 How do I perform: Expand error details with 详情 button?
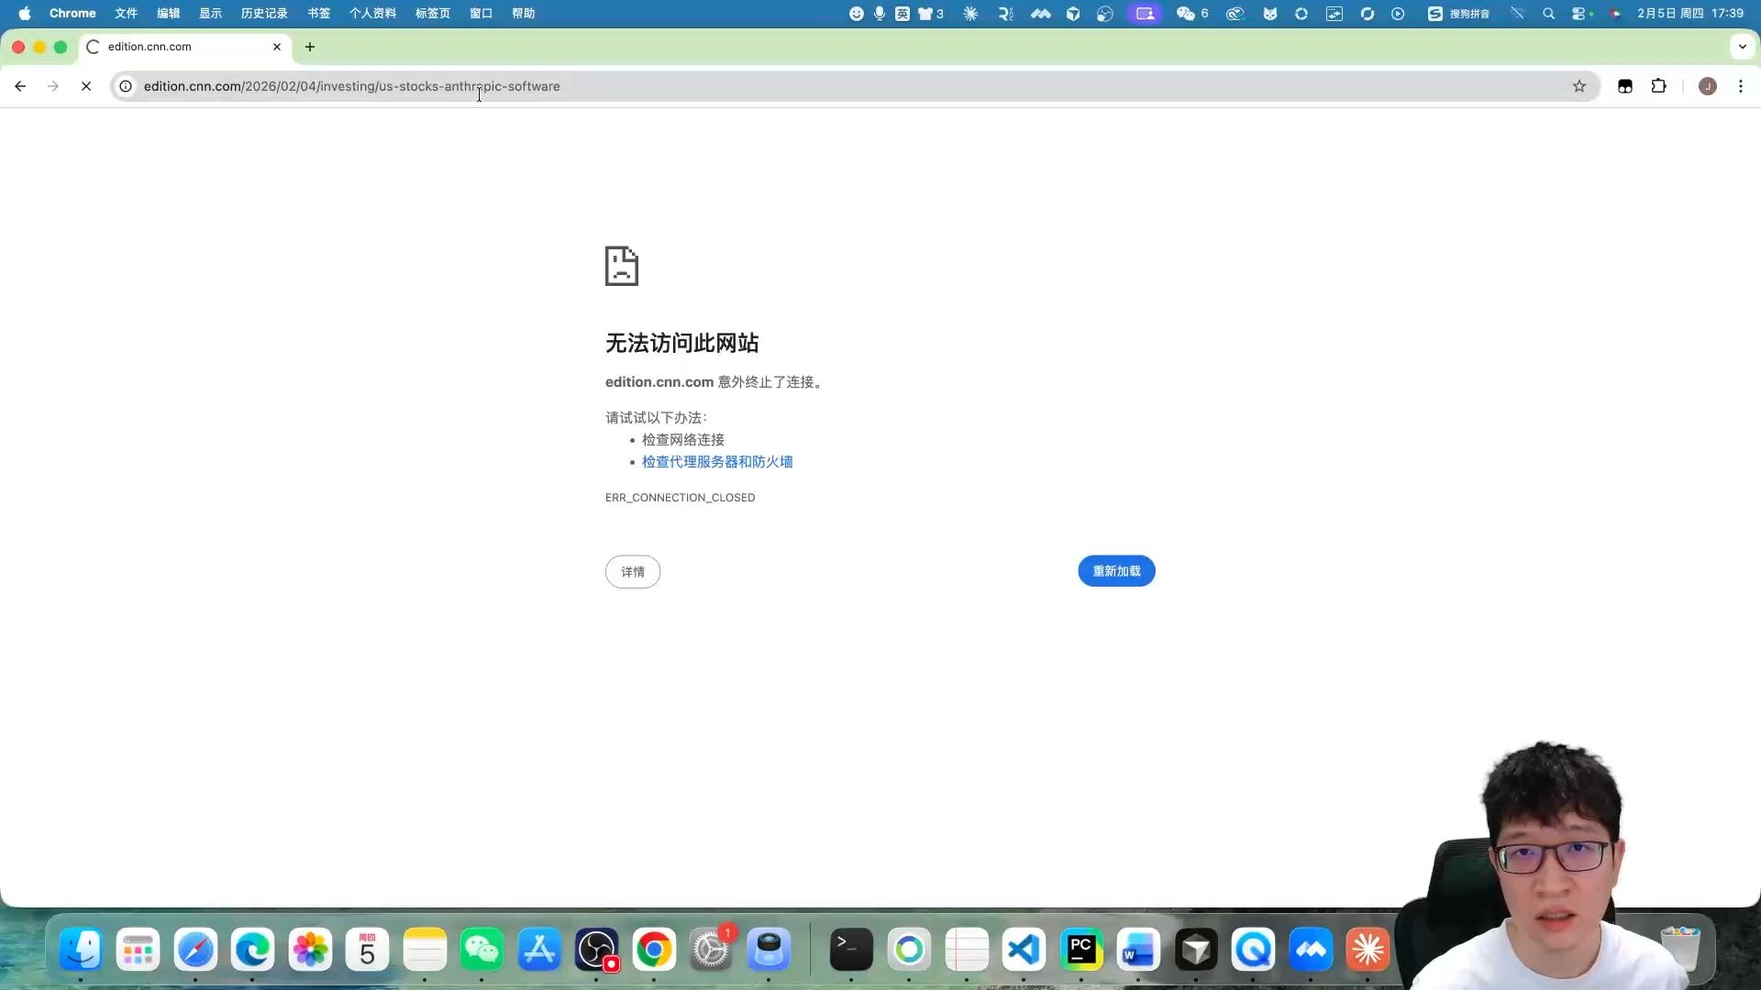632,572
